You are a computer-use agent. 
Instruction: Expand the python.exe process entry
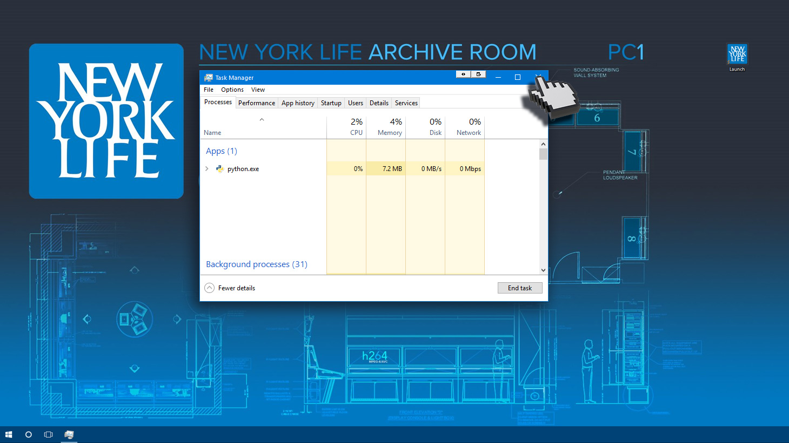207,169
